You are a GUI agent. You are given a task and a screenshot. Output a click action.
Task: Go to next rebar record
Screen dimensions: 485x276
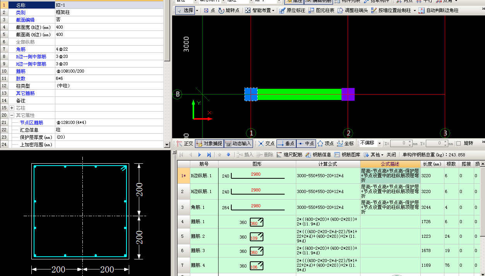(200, 154)
